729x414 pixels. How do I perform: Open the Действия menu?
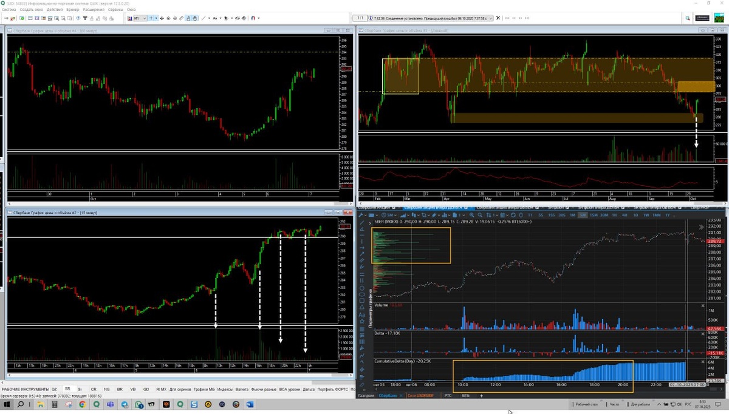pos(55,10)
